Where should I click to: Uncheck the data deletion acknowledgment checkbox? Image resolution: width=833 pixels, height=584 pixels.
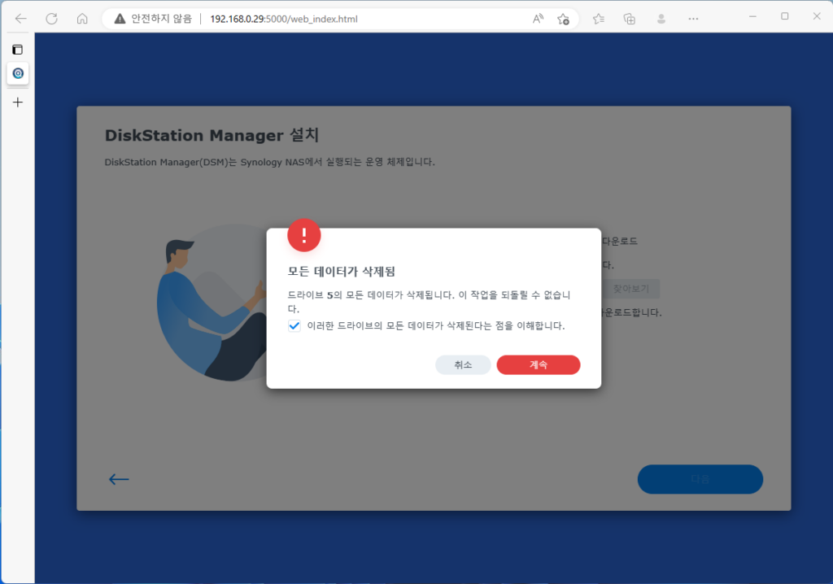(x=294, y=325)
